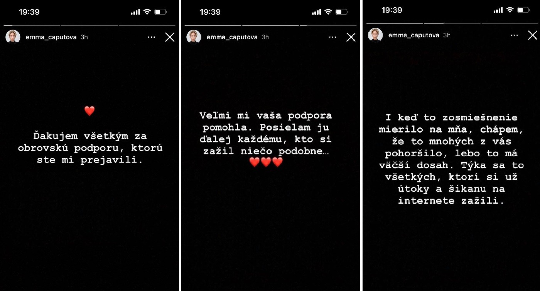Open emma_caputova username on "I keď to zosmiešnenie" story

click(413, 35)
